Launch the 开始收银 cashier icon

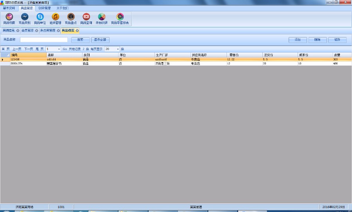coord(102,17)
